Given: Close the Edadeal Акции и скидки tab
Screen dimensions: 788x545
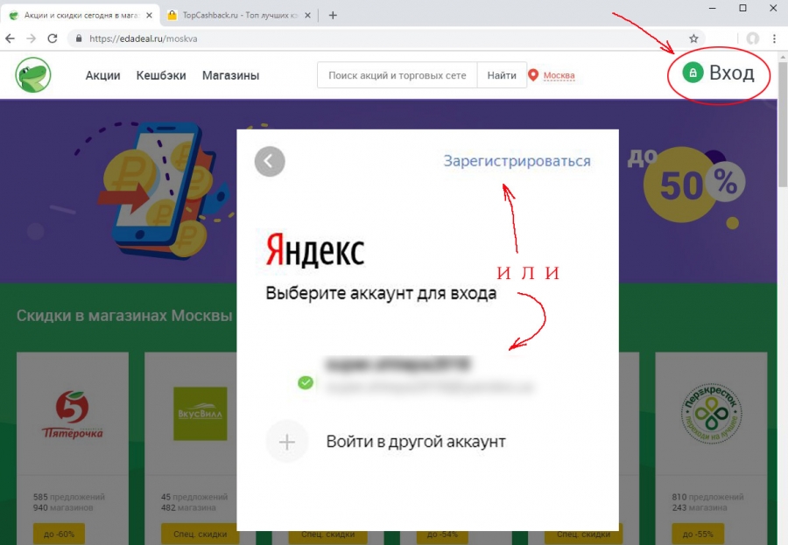Looking at the screenshot, I should (x=149, y=16).
